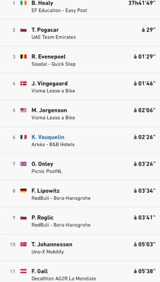The height and width of the screenshot is (282, 160).
Task: Click the French flag beside K. Vauquelin
Action: click(23, 137)
